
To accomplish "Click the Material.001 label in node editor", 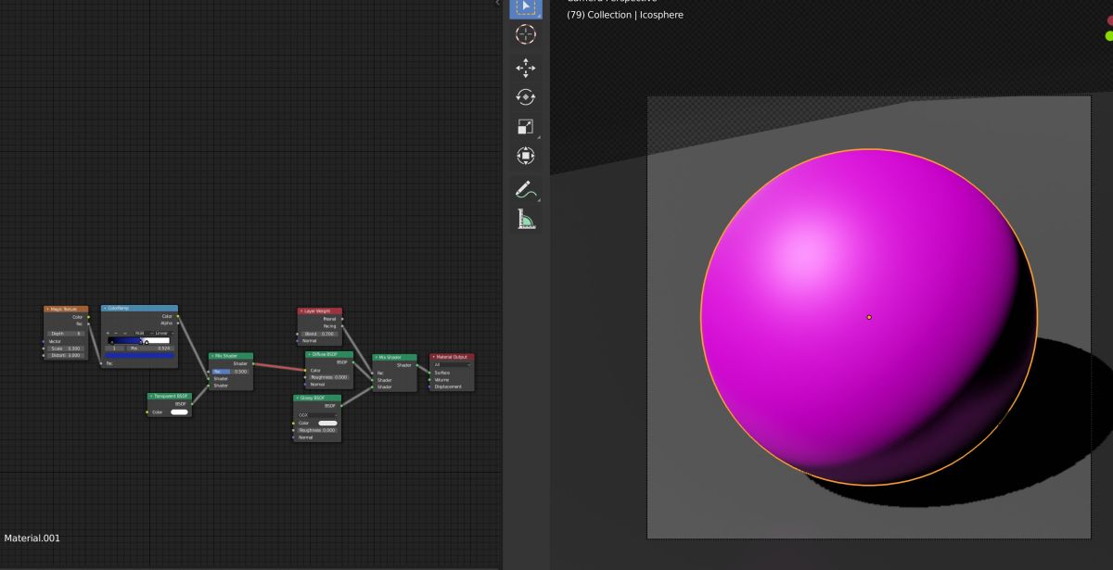I will (x=32, y=538).
